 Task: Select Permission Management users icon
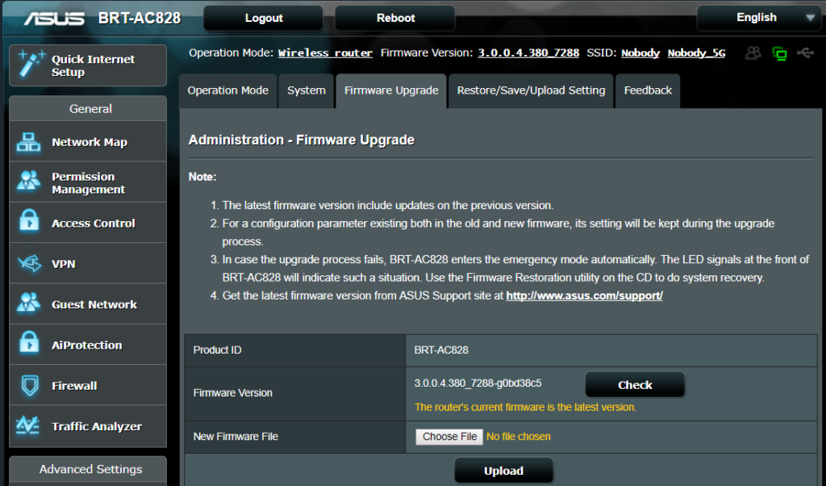[29, 182]
